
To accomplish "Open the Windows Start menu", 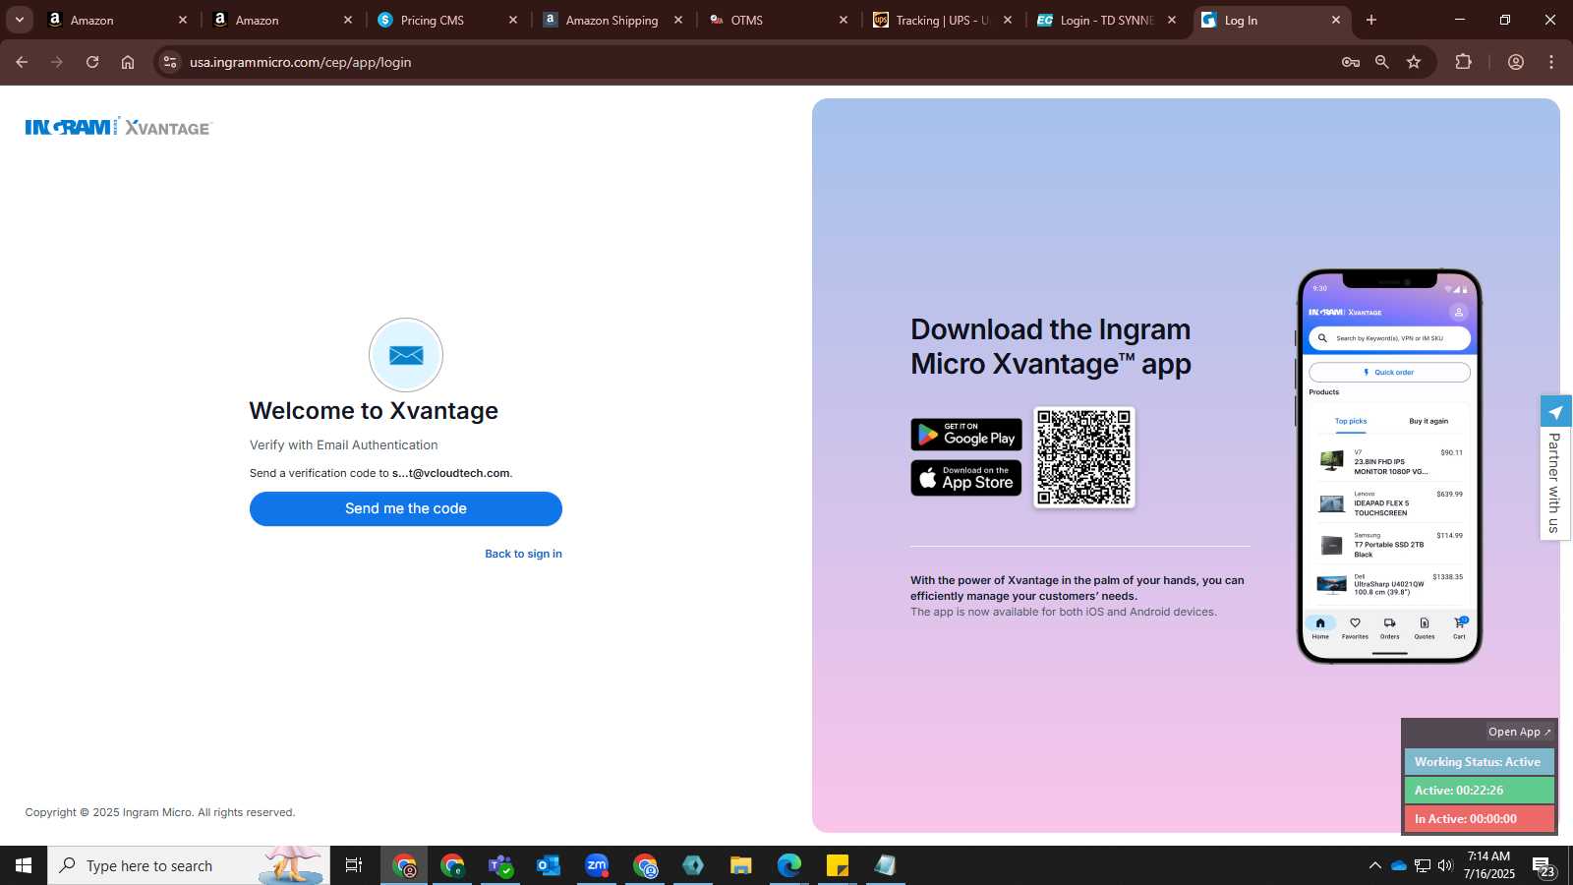I will click(24, 865).
